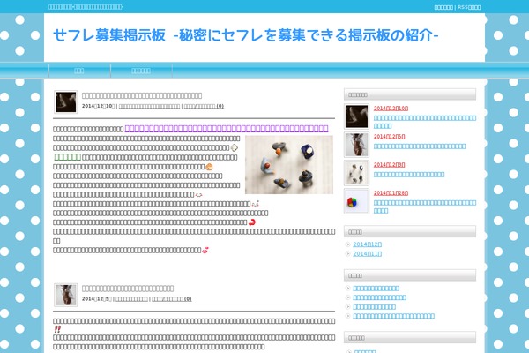
Task: Open the 2014年11月 archive link
Action: [x=368, y=253]
